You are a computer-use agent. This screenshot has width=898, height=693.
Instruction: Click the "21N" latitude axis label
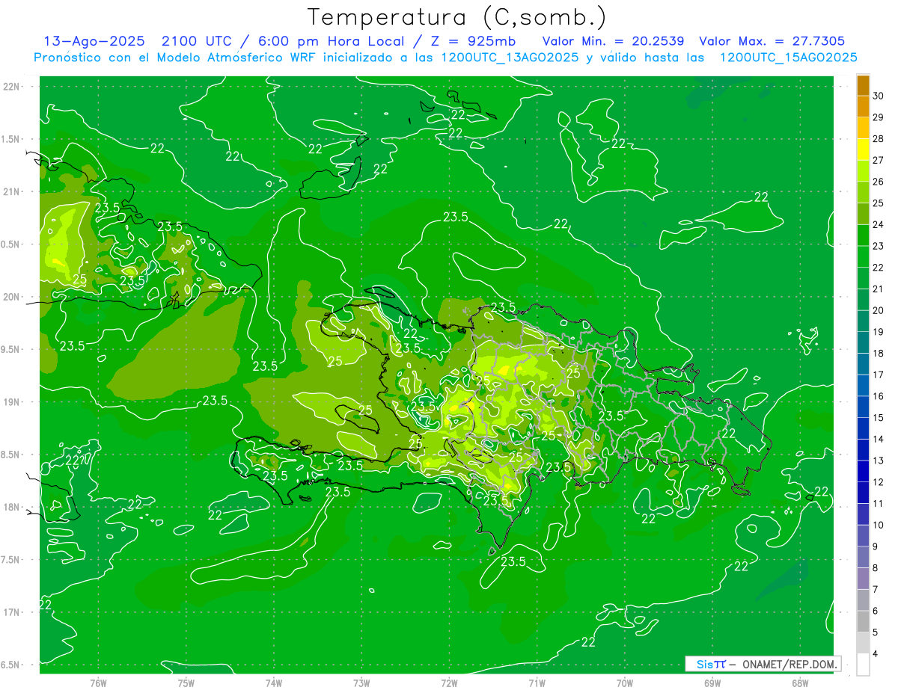pos(13,191)
